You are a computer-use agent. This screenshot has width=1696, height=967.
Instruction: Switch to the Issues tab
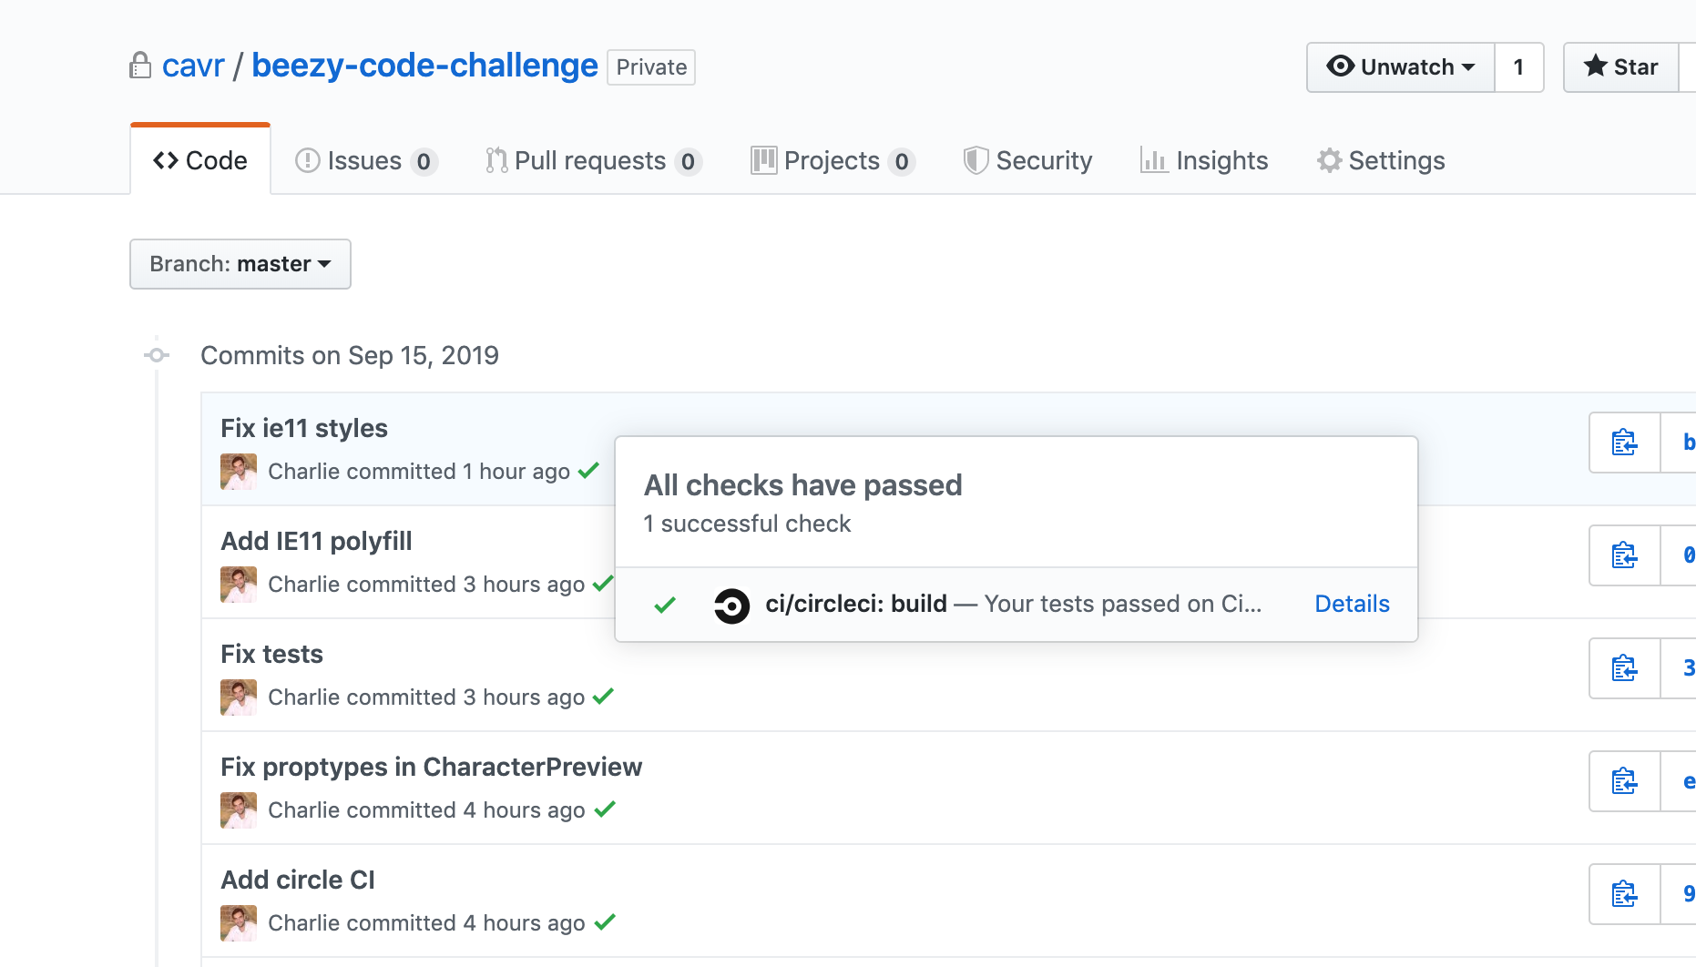[366, 160]
